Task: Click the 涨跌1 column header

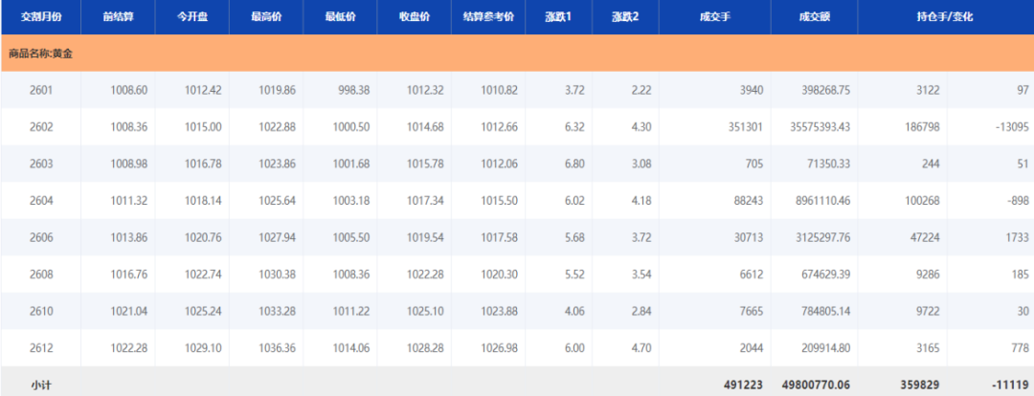Action: coord(558,17)
